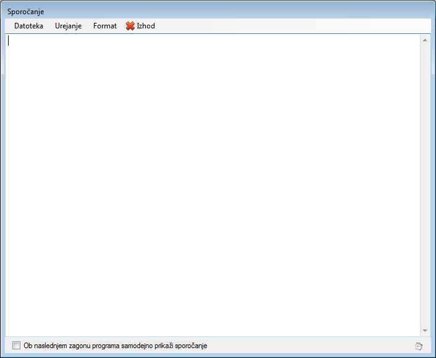
Task: Click the Sporočanje window title text
Action: (25, 12)
